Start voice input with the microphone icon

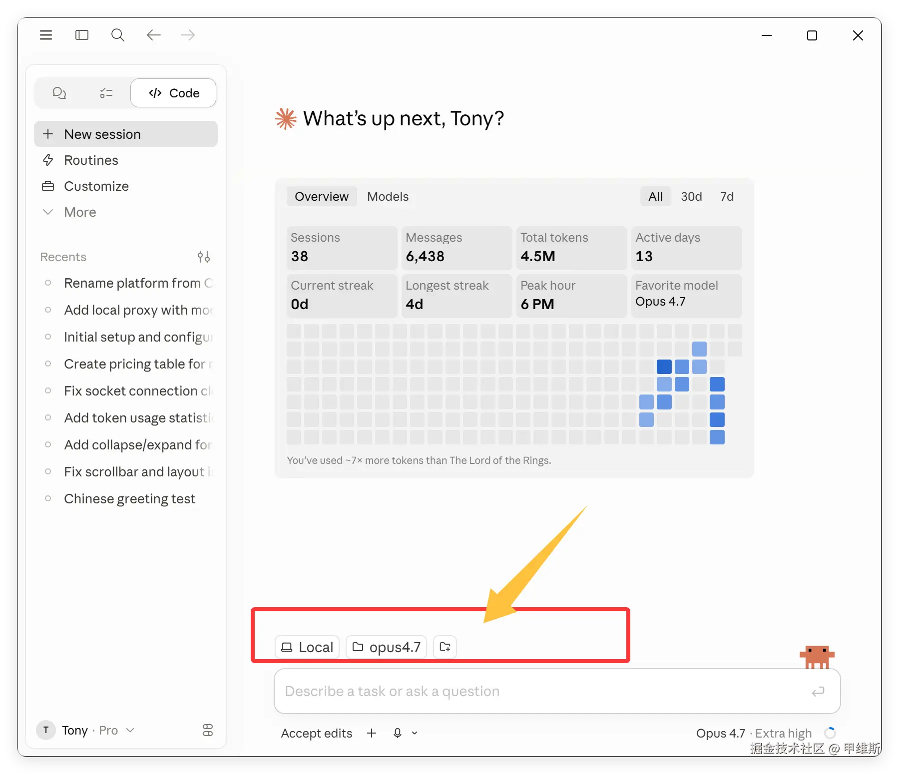click(398, 733)
